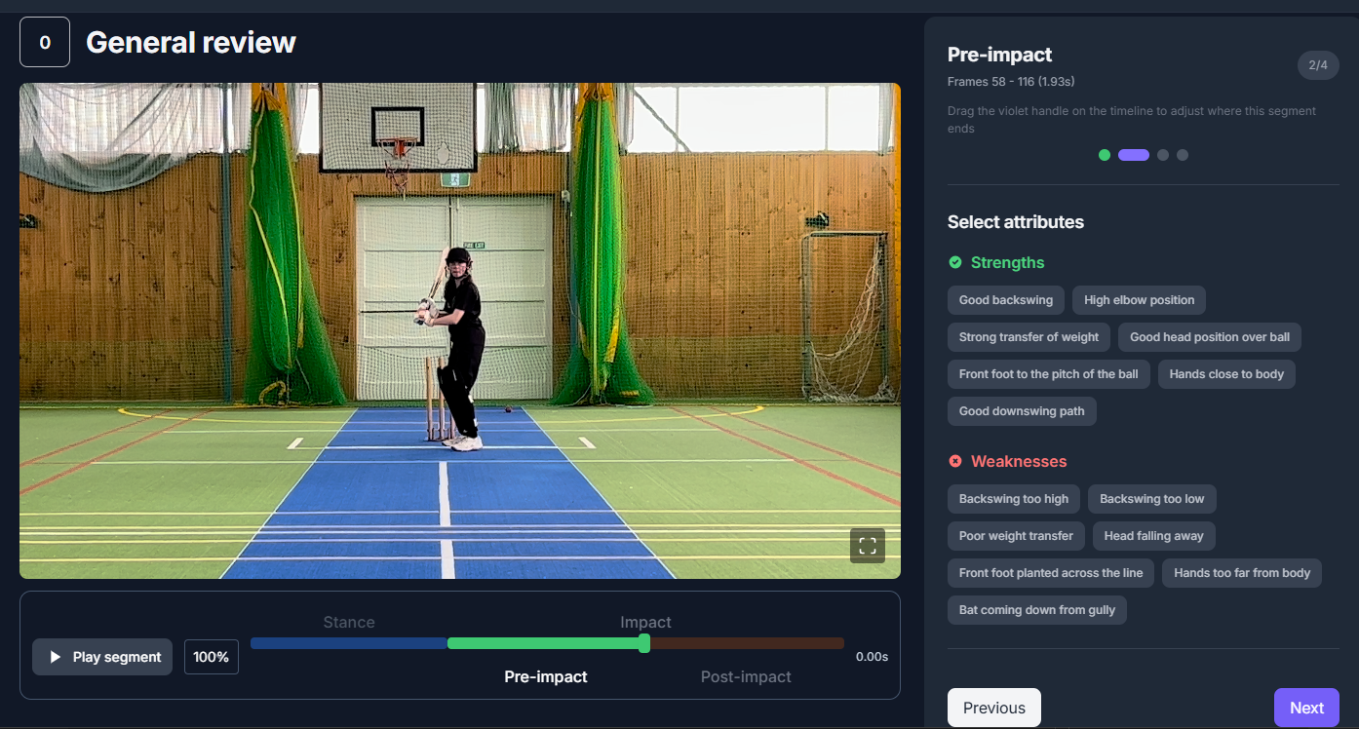Select the High elbow position tag
Screen dimensions: 1359x729
[x=1139, y=300]
